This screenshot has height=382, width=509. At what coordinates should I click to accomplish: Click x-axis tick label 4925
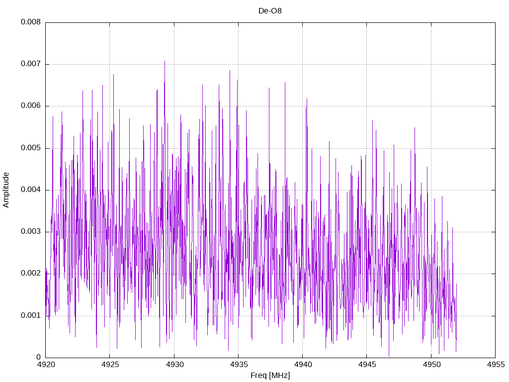(x=110, y=365)
